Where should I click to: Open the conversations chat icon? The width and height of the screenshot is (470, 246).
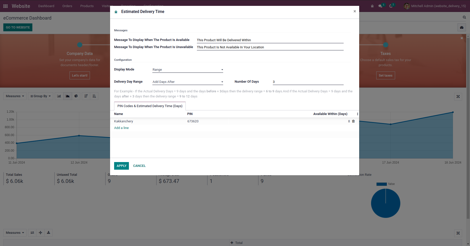click(x=380, y=6)
